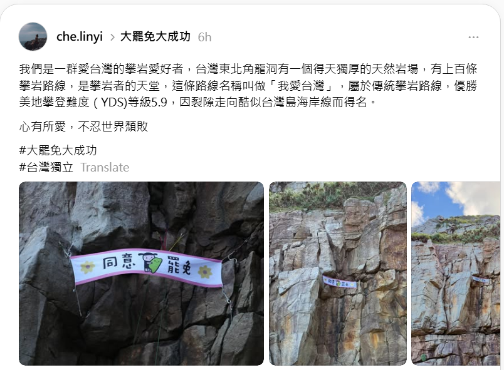View the middle cliff photo with the small banner

click(338, 274)
